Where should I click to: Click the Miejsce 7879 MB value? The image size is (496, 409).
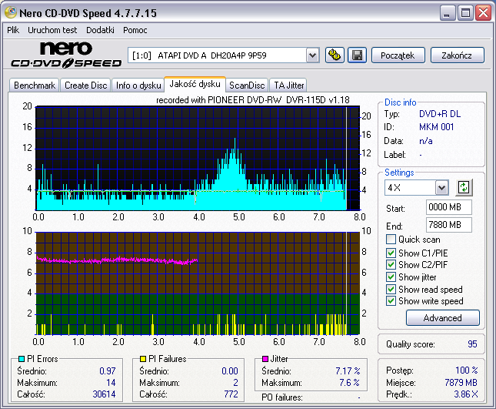pos(461,383)
